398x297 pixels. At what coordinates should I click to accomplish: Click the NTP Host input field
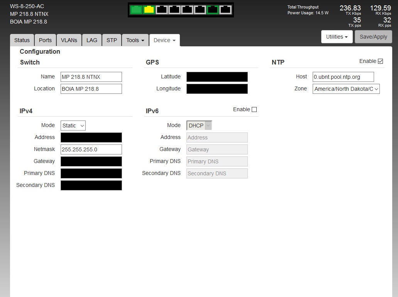(x=343, y=77)
